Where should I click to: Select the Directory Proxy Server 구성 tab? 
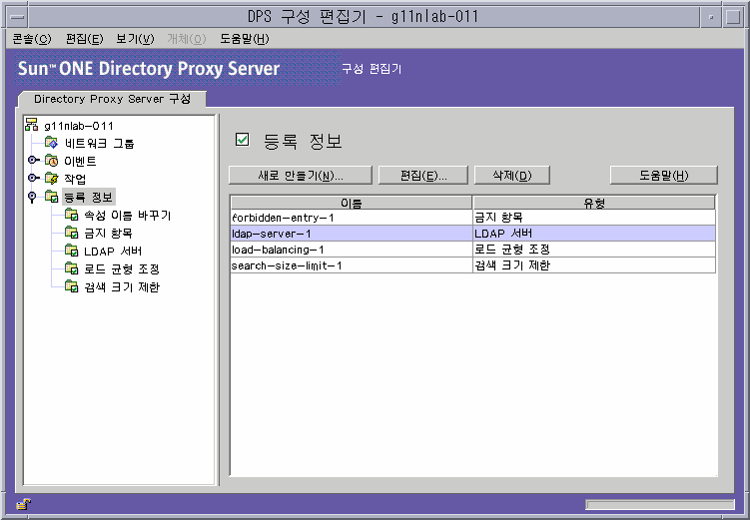pyautogui.click(x=112, y=99)
